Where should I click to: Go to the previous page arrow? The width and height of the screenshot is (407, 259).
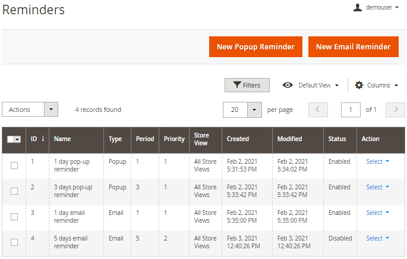point(318,110)
